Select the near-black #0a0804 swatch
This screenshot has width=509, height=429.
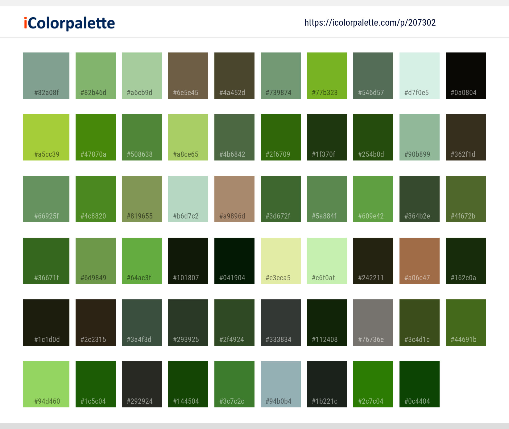click(466, 76)
